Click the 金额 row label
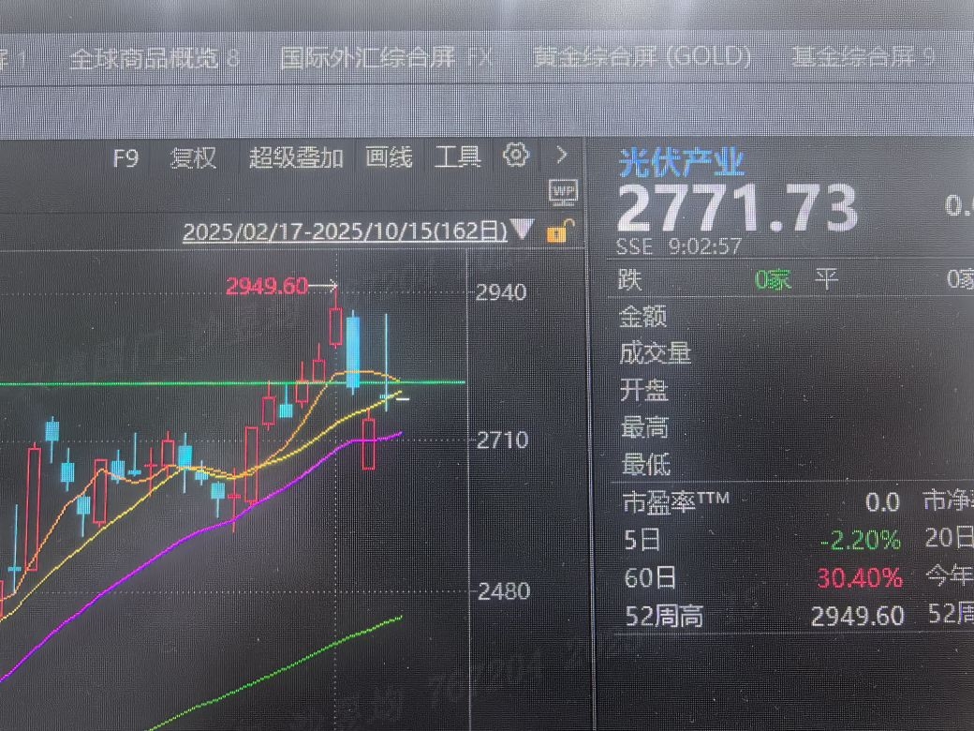Screen dimensions: 974x731 pyautogui.click(x=642, y=317)
